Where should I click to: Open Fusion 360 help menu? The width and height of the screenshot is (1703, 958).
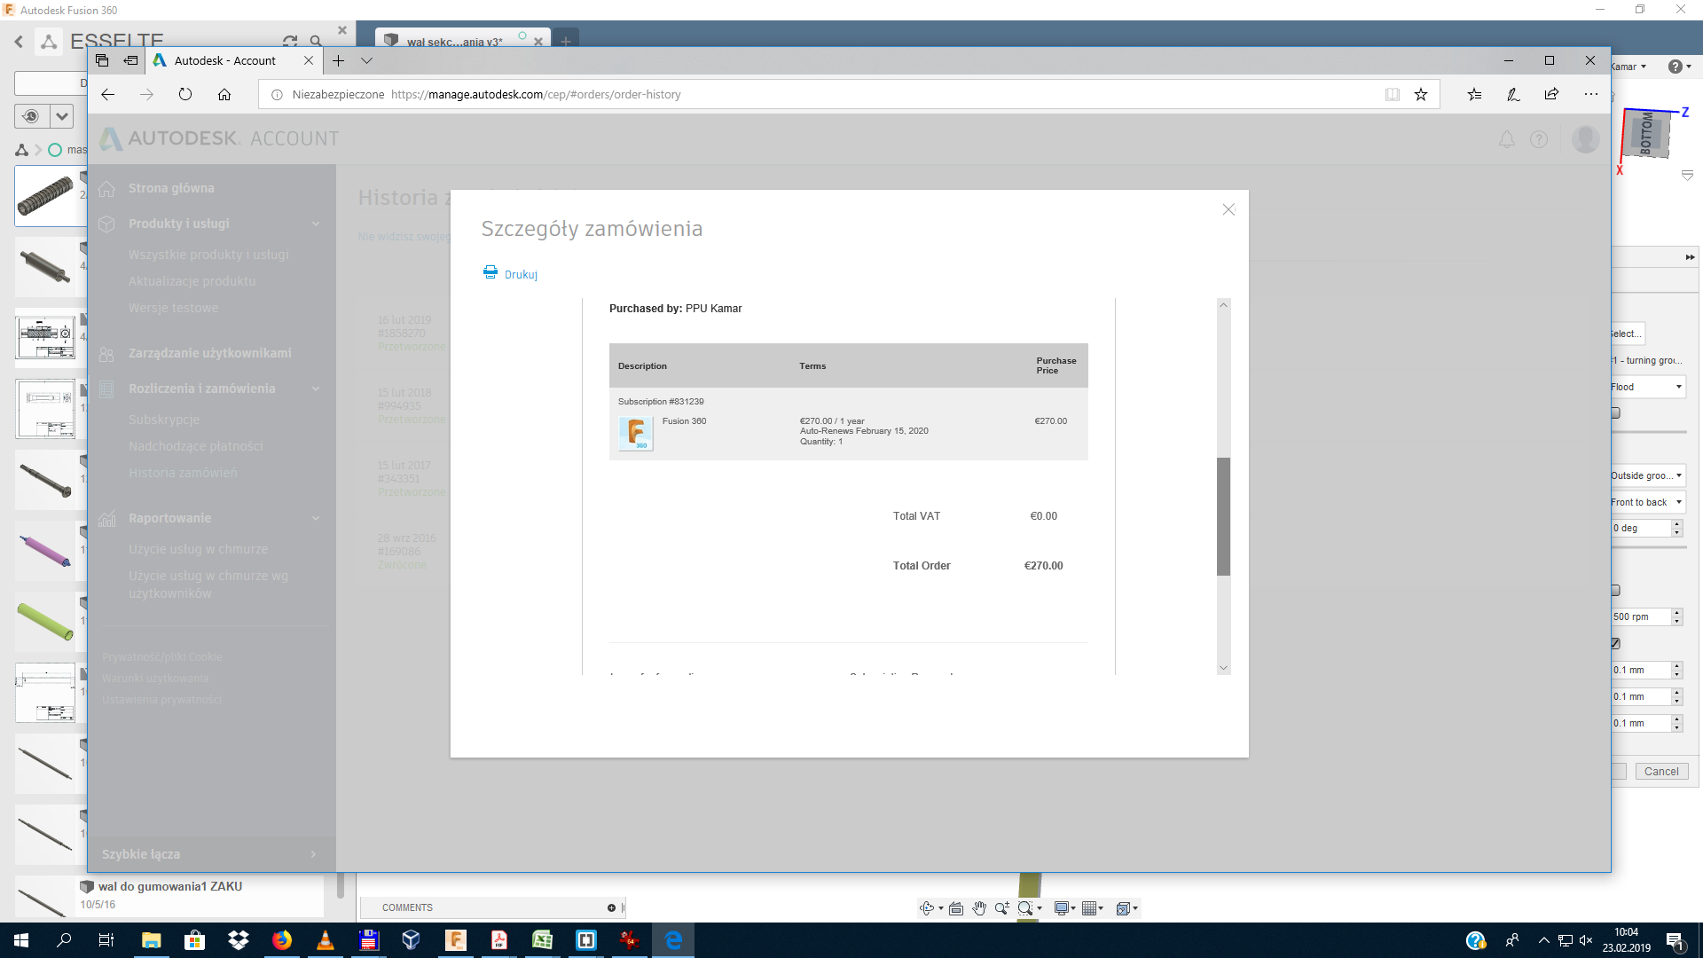tap(1680, 67)
